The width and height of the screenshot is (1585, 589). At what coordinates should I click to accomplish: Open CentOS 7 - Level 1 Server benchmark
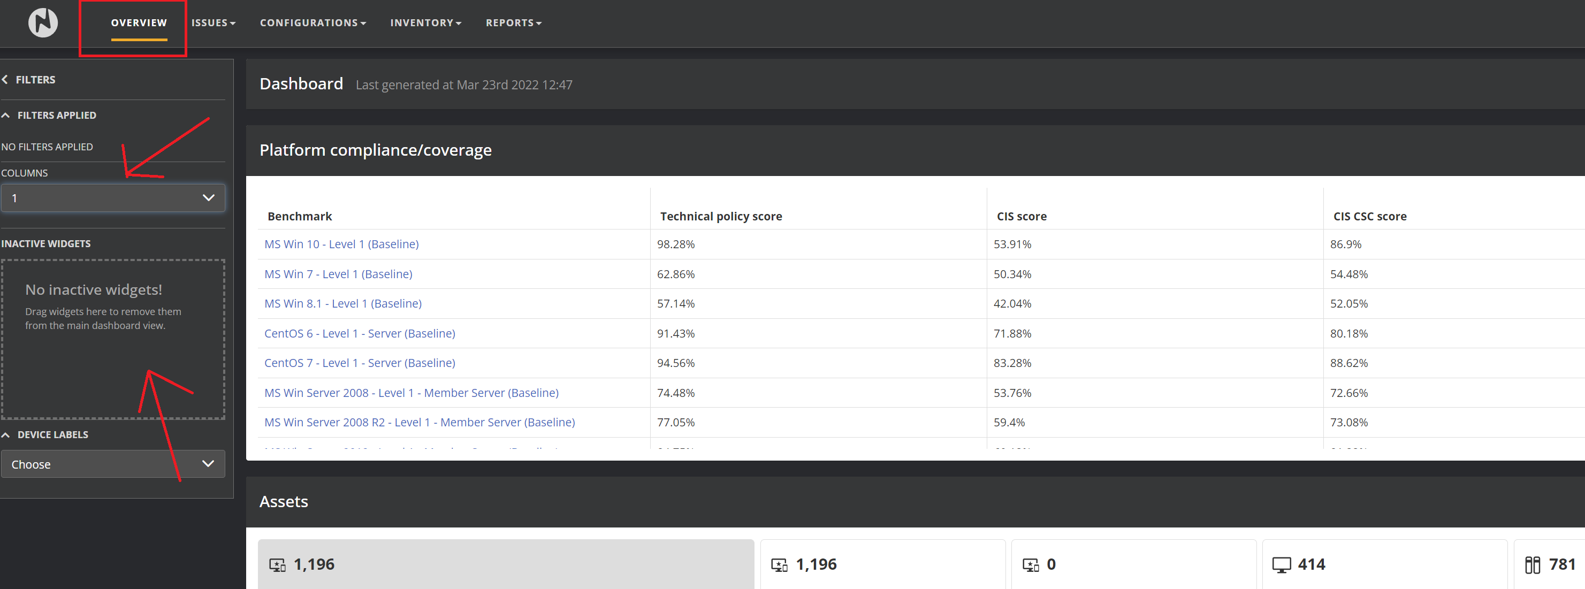pos(360,363)
